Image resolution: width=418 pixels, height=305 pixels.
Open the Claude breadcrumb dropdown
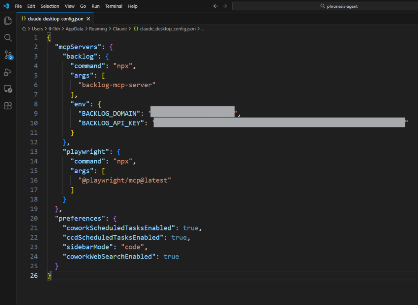coord(120,29)
